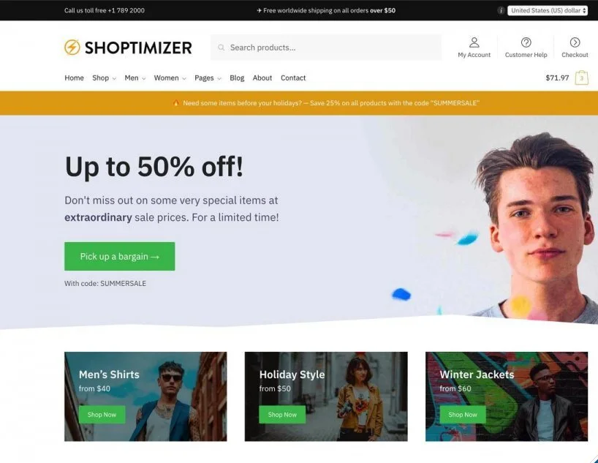Go to the Blog menu item

237,78
